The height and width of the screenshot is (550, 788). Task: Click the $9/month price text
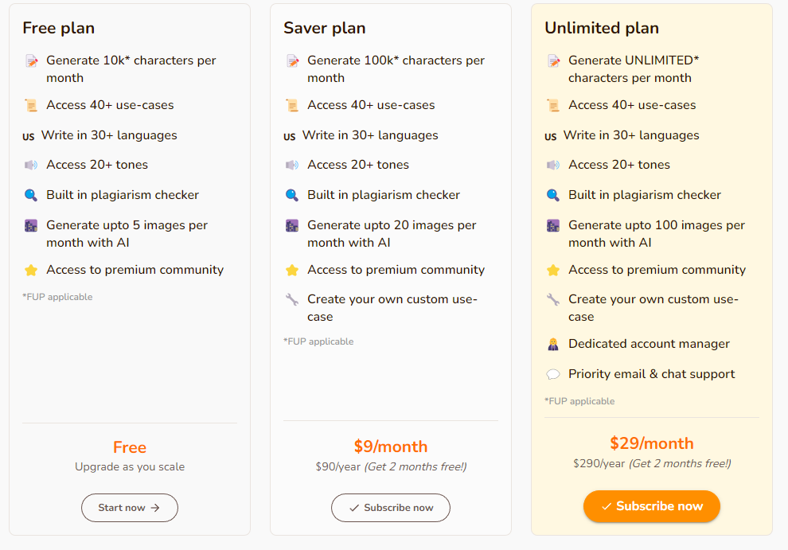click(391, 447)
